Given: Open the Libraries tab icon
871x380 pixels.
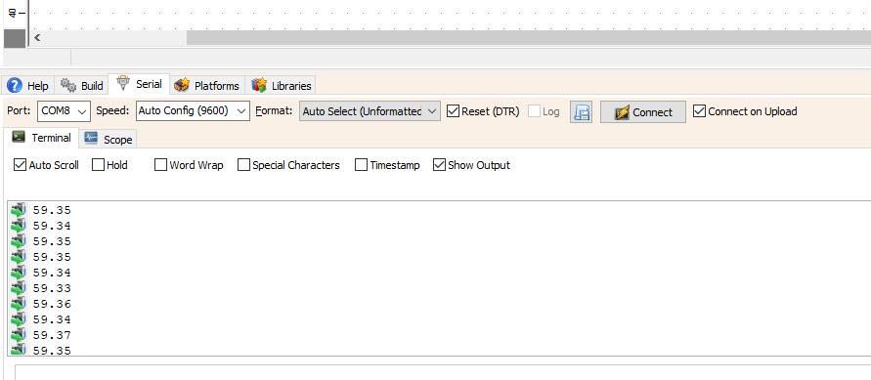Looking at the screenshot, I should pyautogui.click(x=259, y=85).
